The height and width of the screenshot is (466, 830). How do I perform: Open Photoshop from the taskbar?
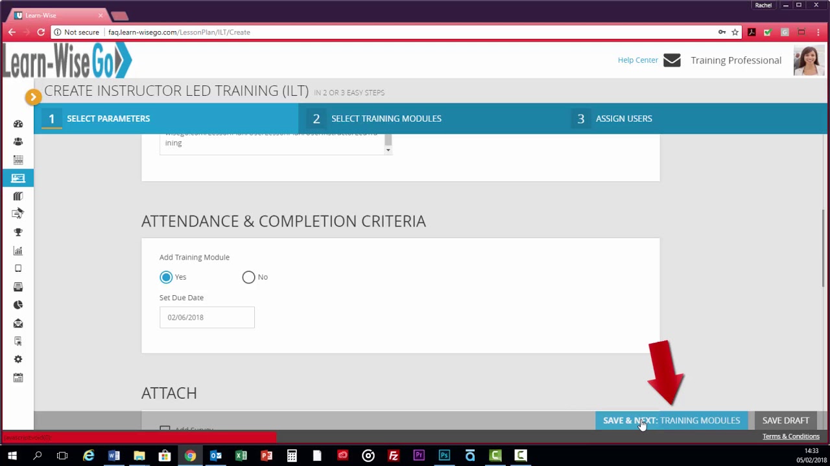444,456
